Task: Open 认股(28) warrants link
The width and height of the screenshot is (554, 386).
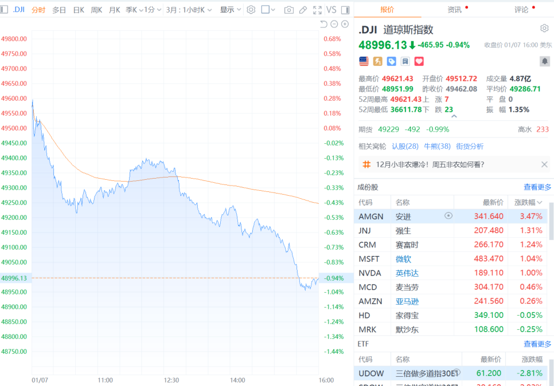Action: 405,146
